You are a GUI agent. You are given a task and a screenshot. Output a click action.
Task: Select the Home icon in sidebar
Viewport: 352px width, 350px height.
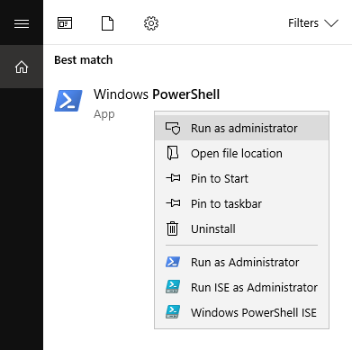tap(22, 67)
